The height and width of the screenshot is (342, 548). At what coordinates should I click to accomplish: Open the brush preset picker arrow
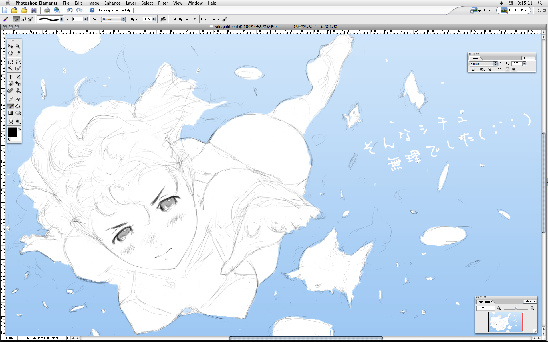click(61, 19)
